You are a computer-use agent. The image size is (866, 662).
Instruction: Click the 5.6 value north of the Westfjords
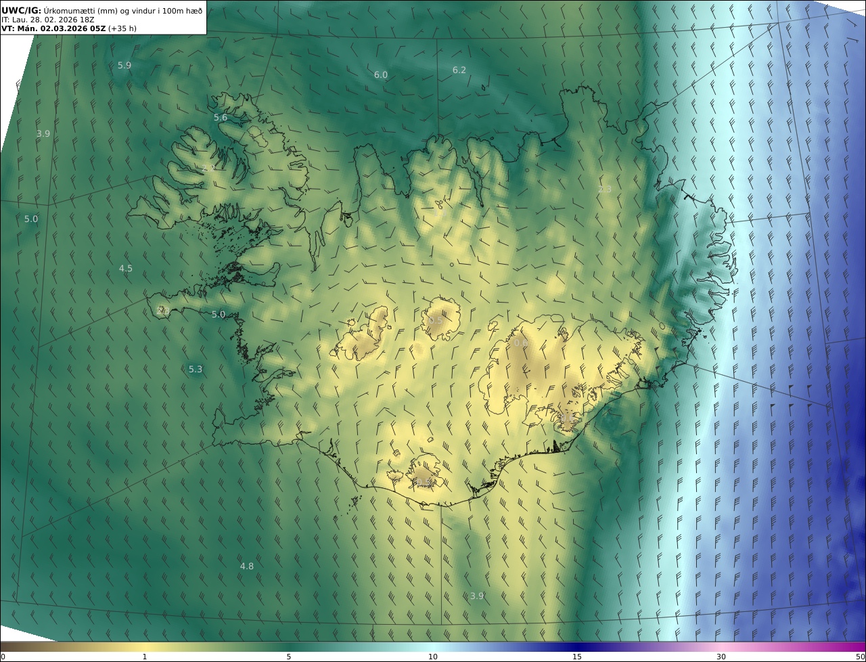(x=221, y=118)
